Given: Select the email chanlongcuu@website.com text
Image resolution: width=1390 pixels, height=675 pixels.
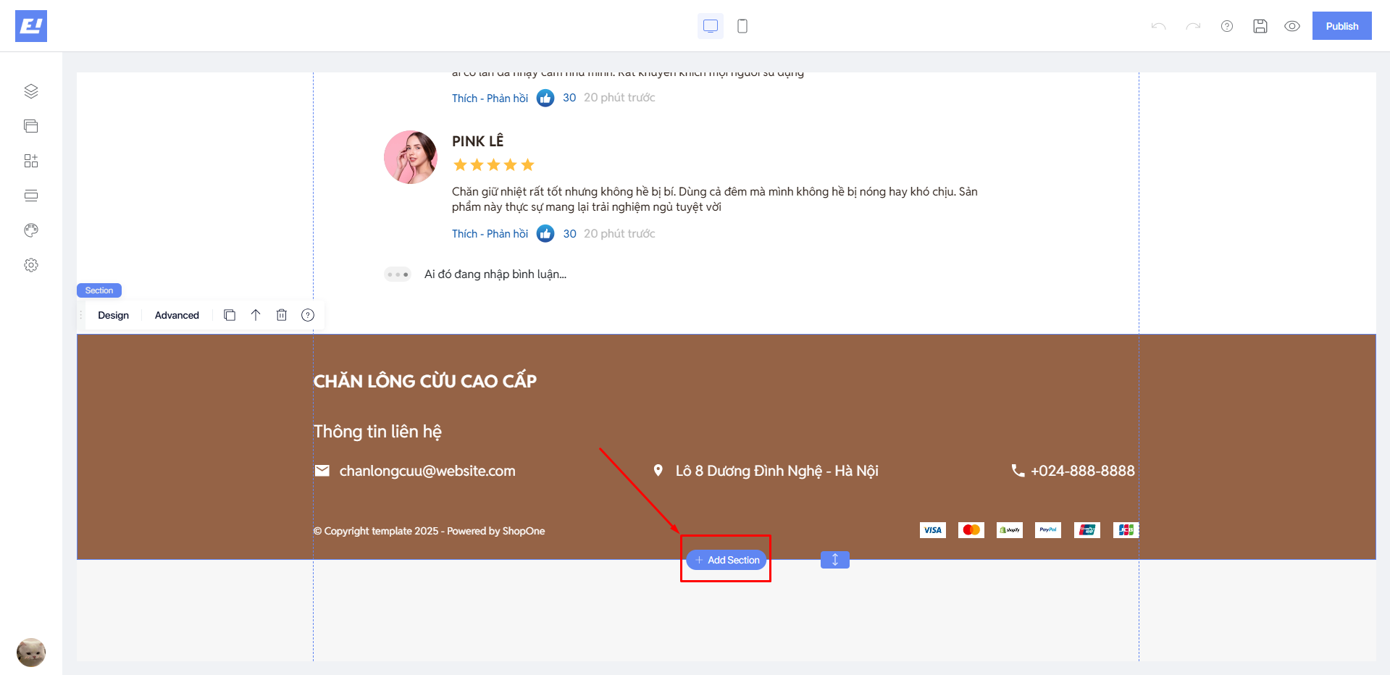Looking at the screenshot, I should pyautogui.click(x=427, y=471).
